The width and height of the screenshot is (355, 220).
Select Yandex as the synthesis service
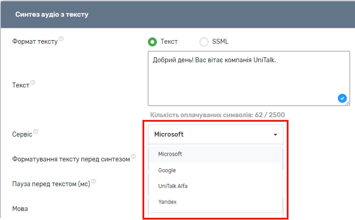[167, 202]
